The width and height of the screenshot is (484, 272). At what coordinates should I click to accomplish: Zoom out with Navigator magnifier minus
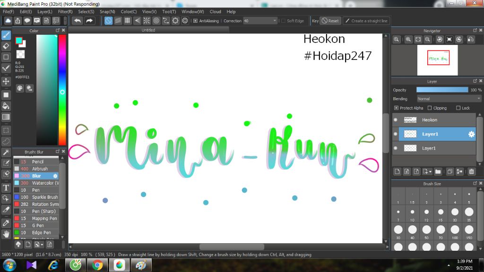tap(427, 40)
